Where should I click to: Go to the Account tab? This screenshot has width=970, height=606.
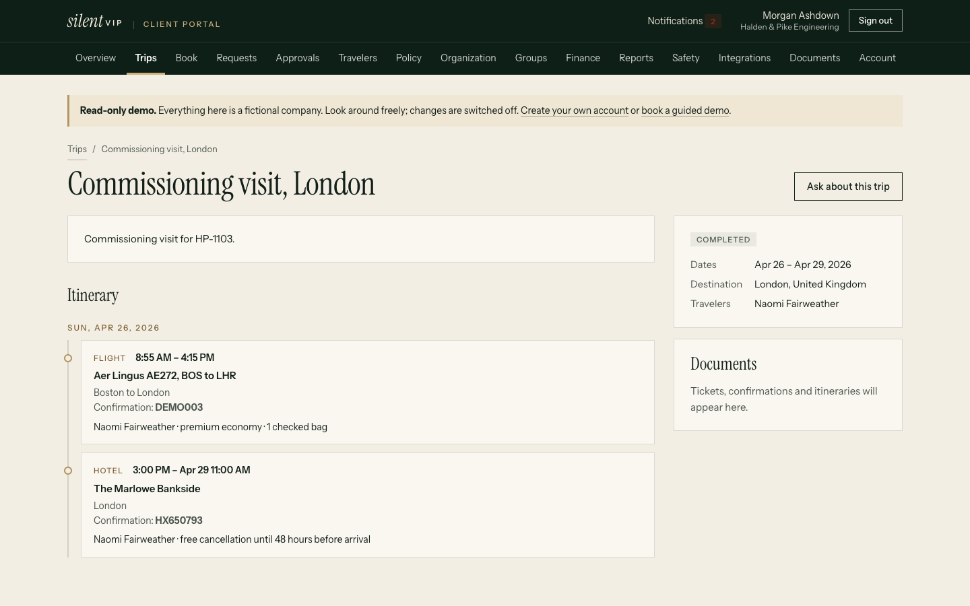(x=878, y=58)
